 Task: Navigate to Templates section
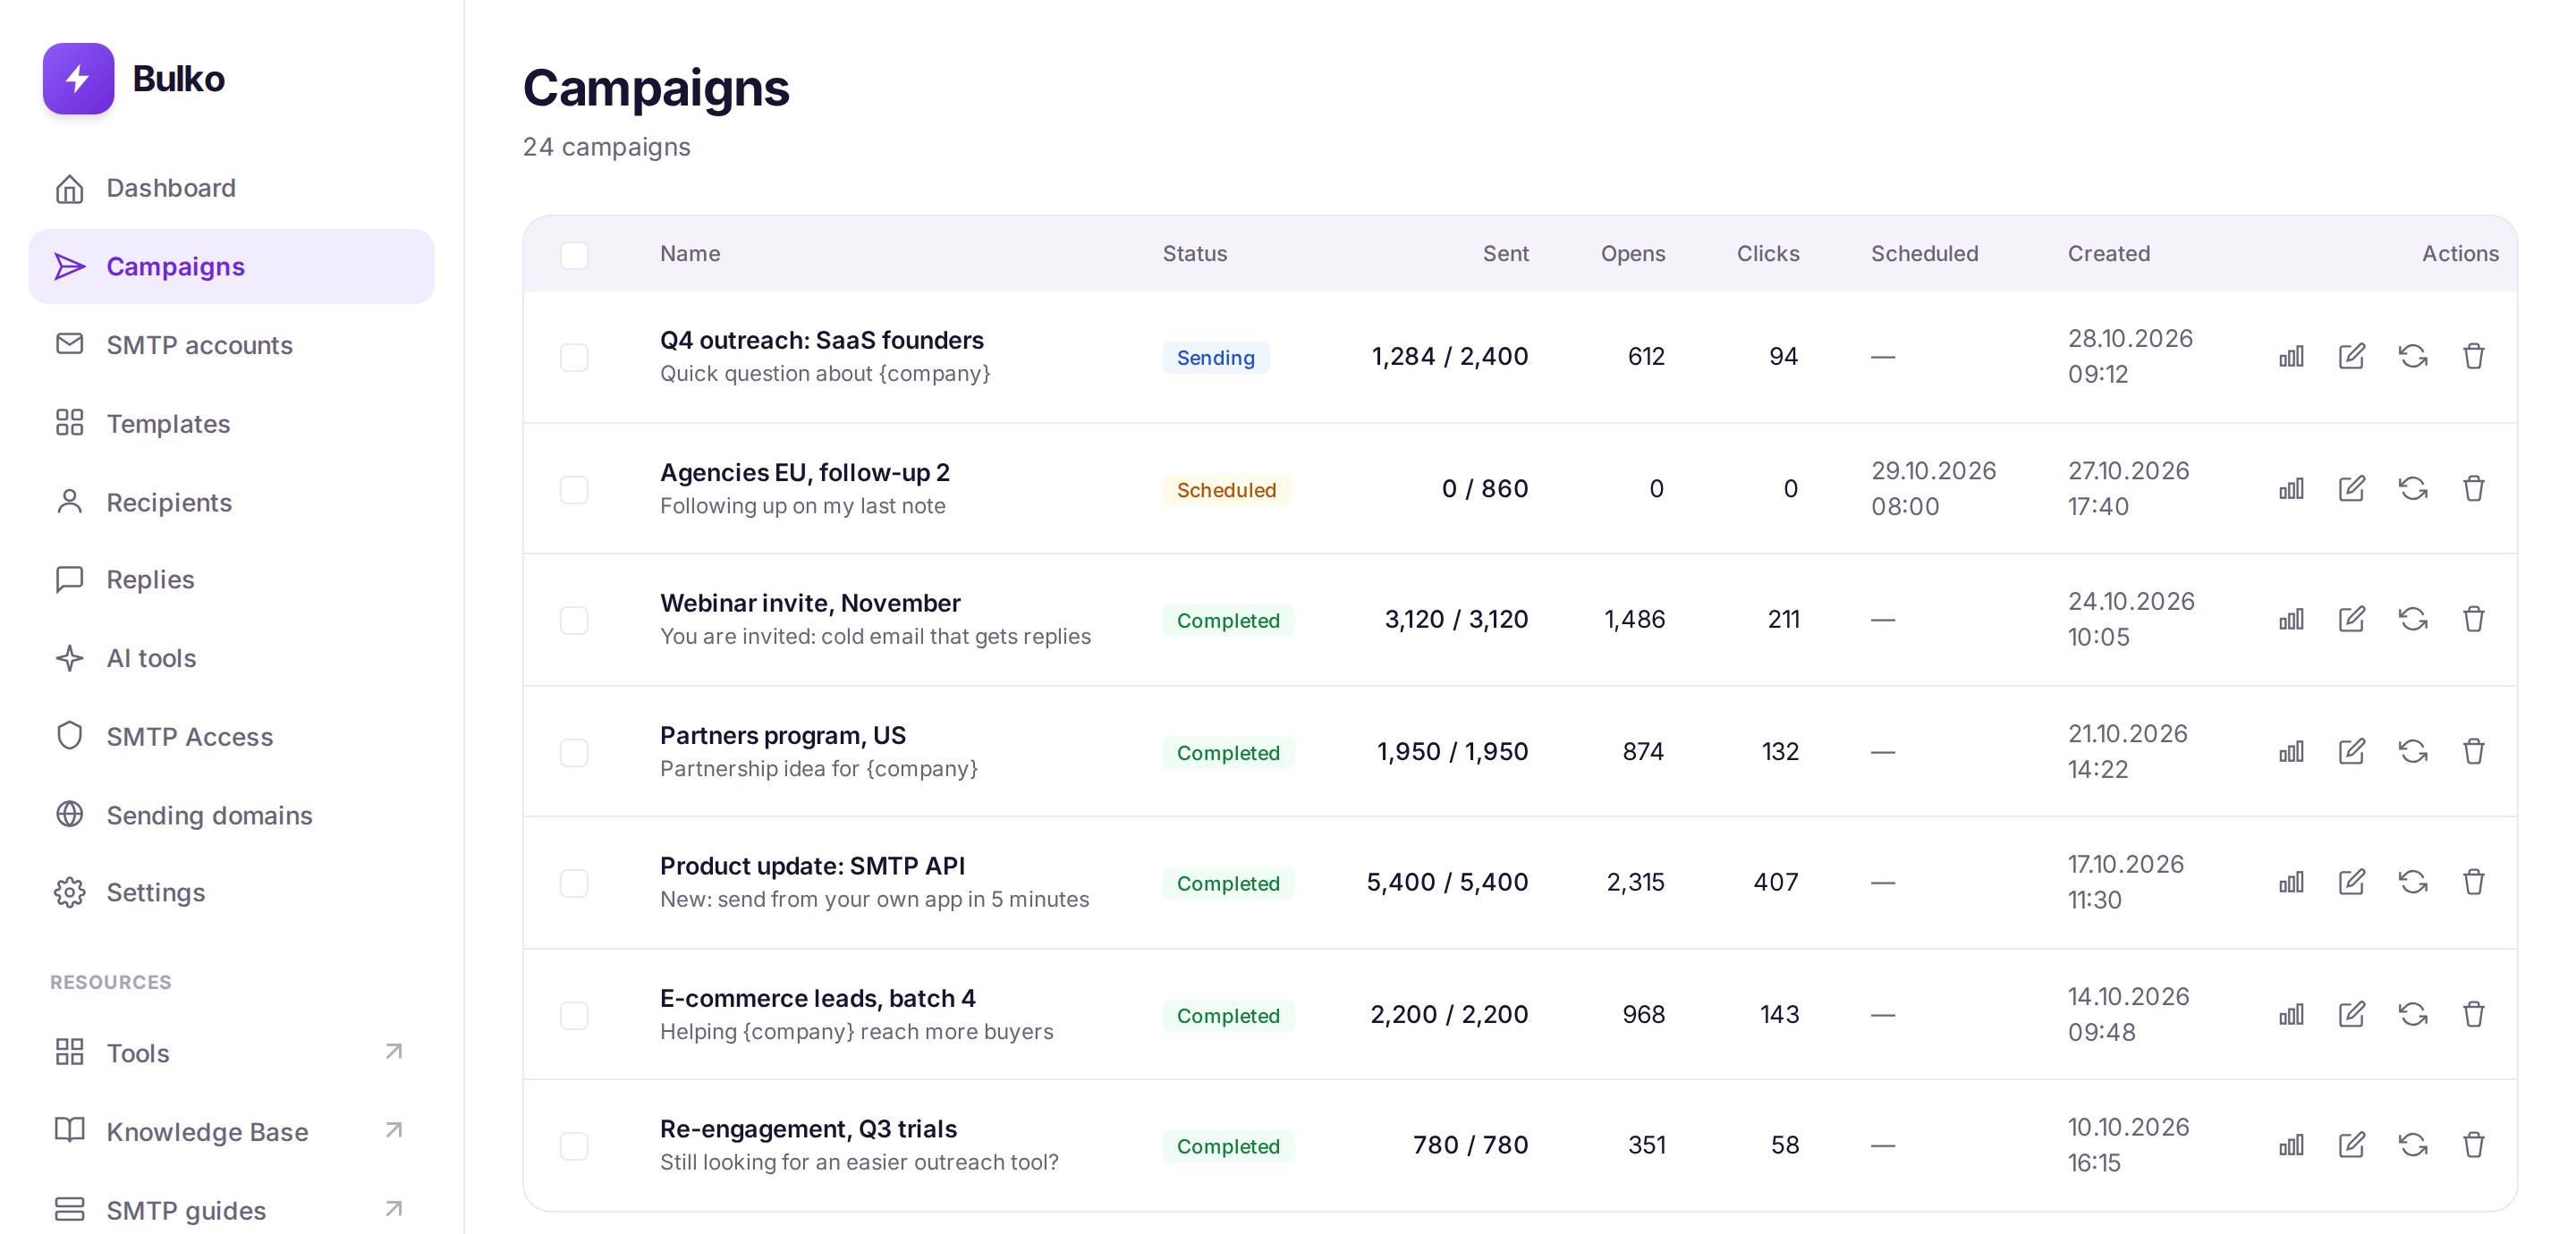coord(231,423)
